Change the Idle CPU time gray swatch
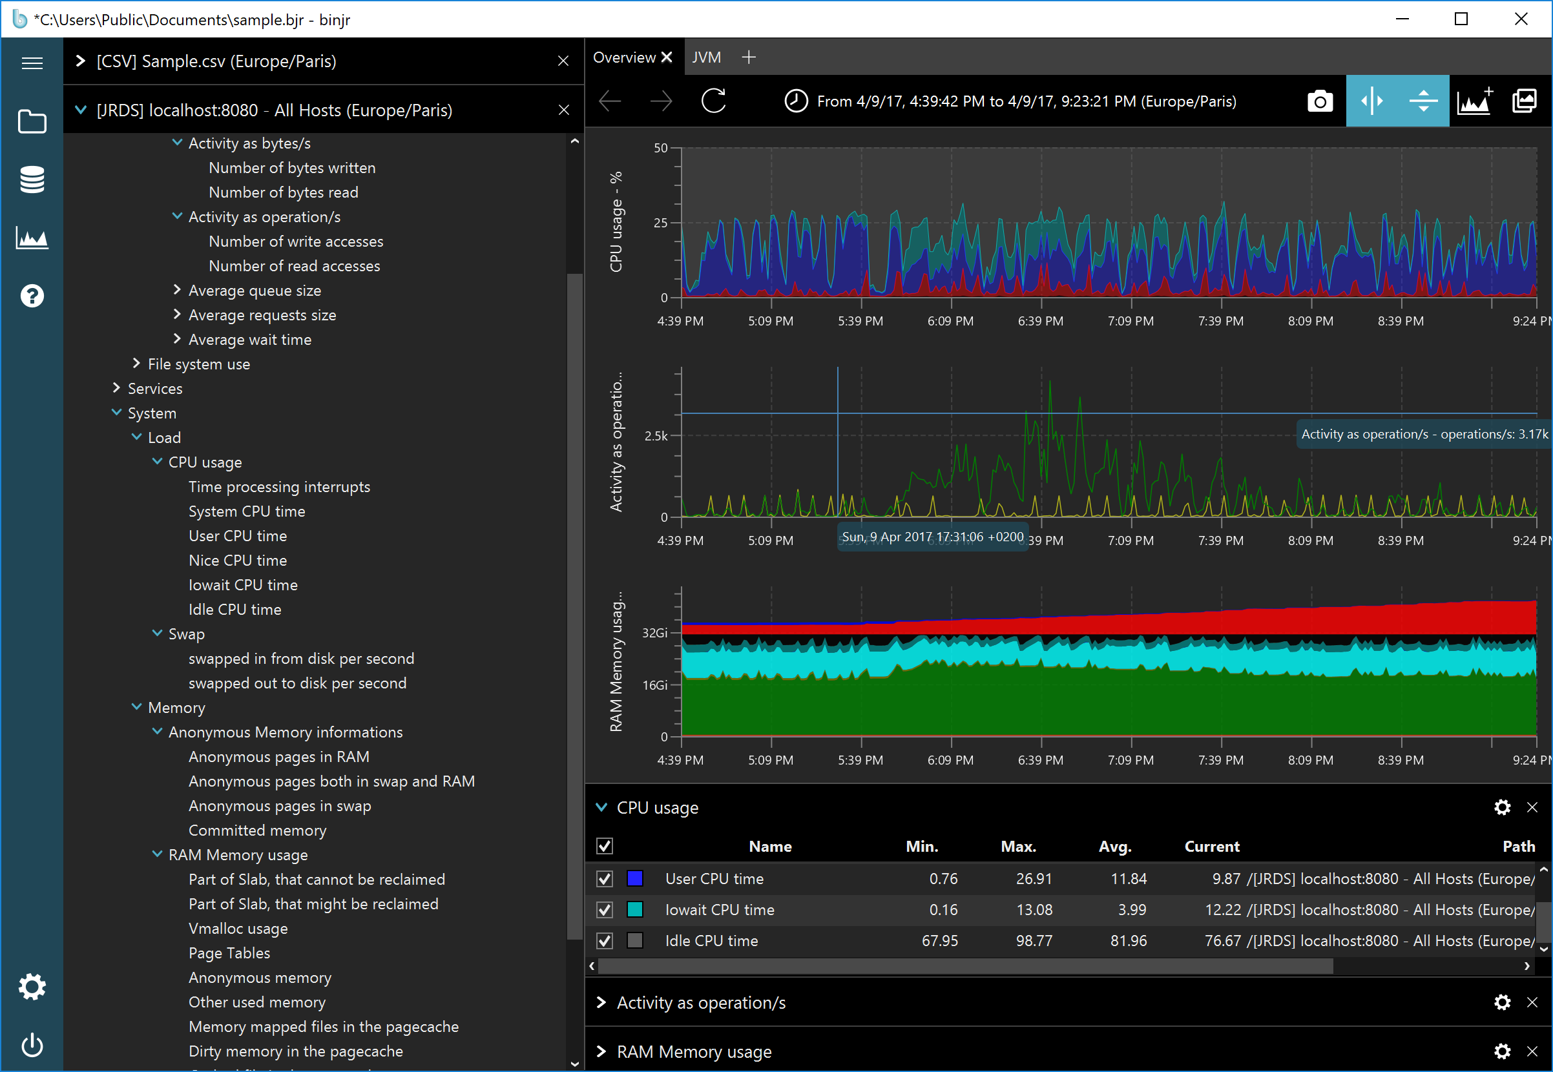Viewport: 1553px width, 1072px height. (635, 940)
